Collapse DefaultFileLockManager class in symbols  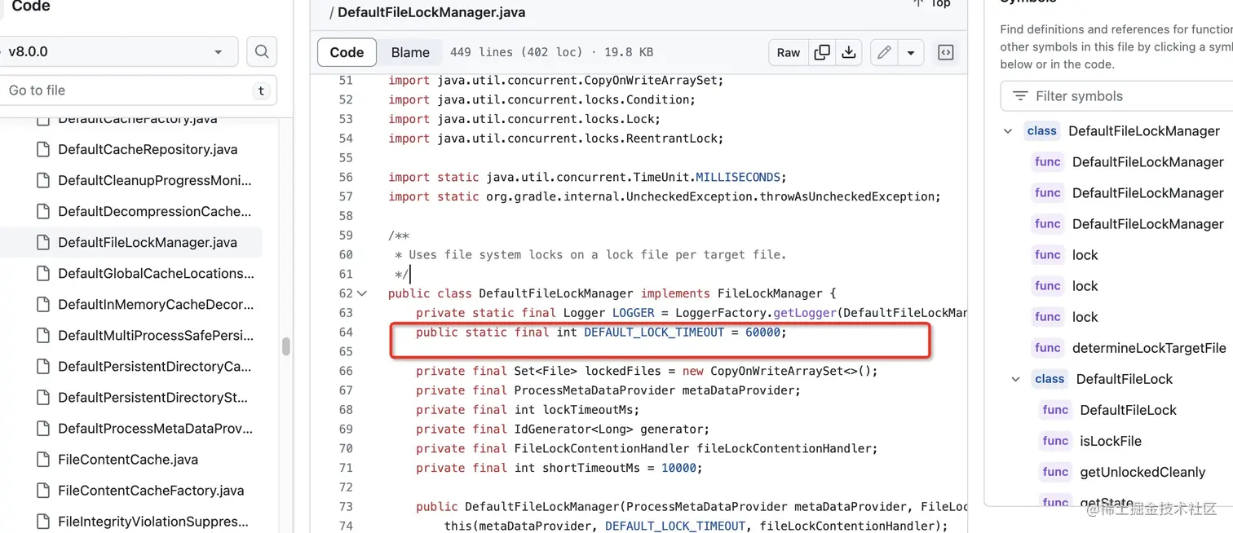point(1008,131)
